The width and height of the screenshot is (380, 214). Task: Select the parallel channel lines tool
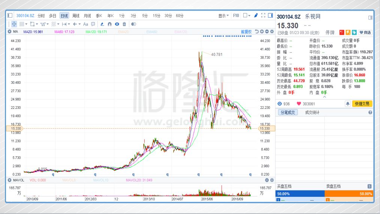point(54,24)
